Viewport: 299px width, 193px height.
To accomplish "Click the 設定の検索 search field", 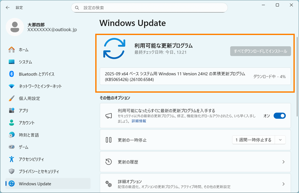I will [x=149, y=8].
